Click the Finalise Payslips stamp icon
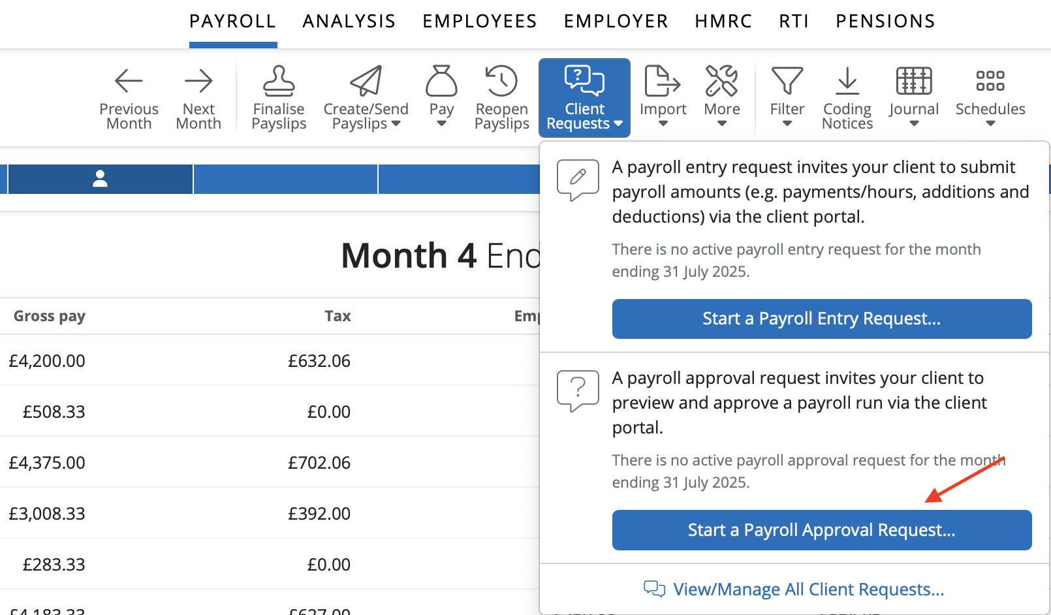The height and width of the screenshot is (615, 1051). 279,81
